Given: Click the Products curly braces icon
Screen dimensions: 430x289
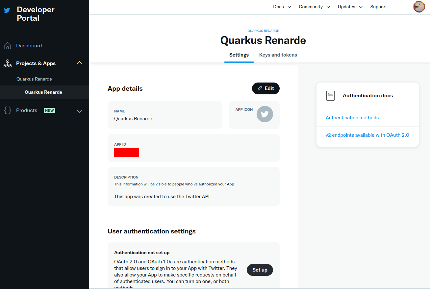Looking at the screenshot, I should [7, 110].
